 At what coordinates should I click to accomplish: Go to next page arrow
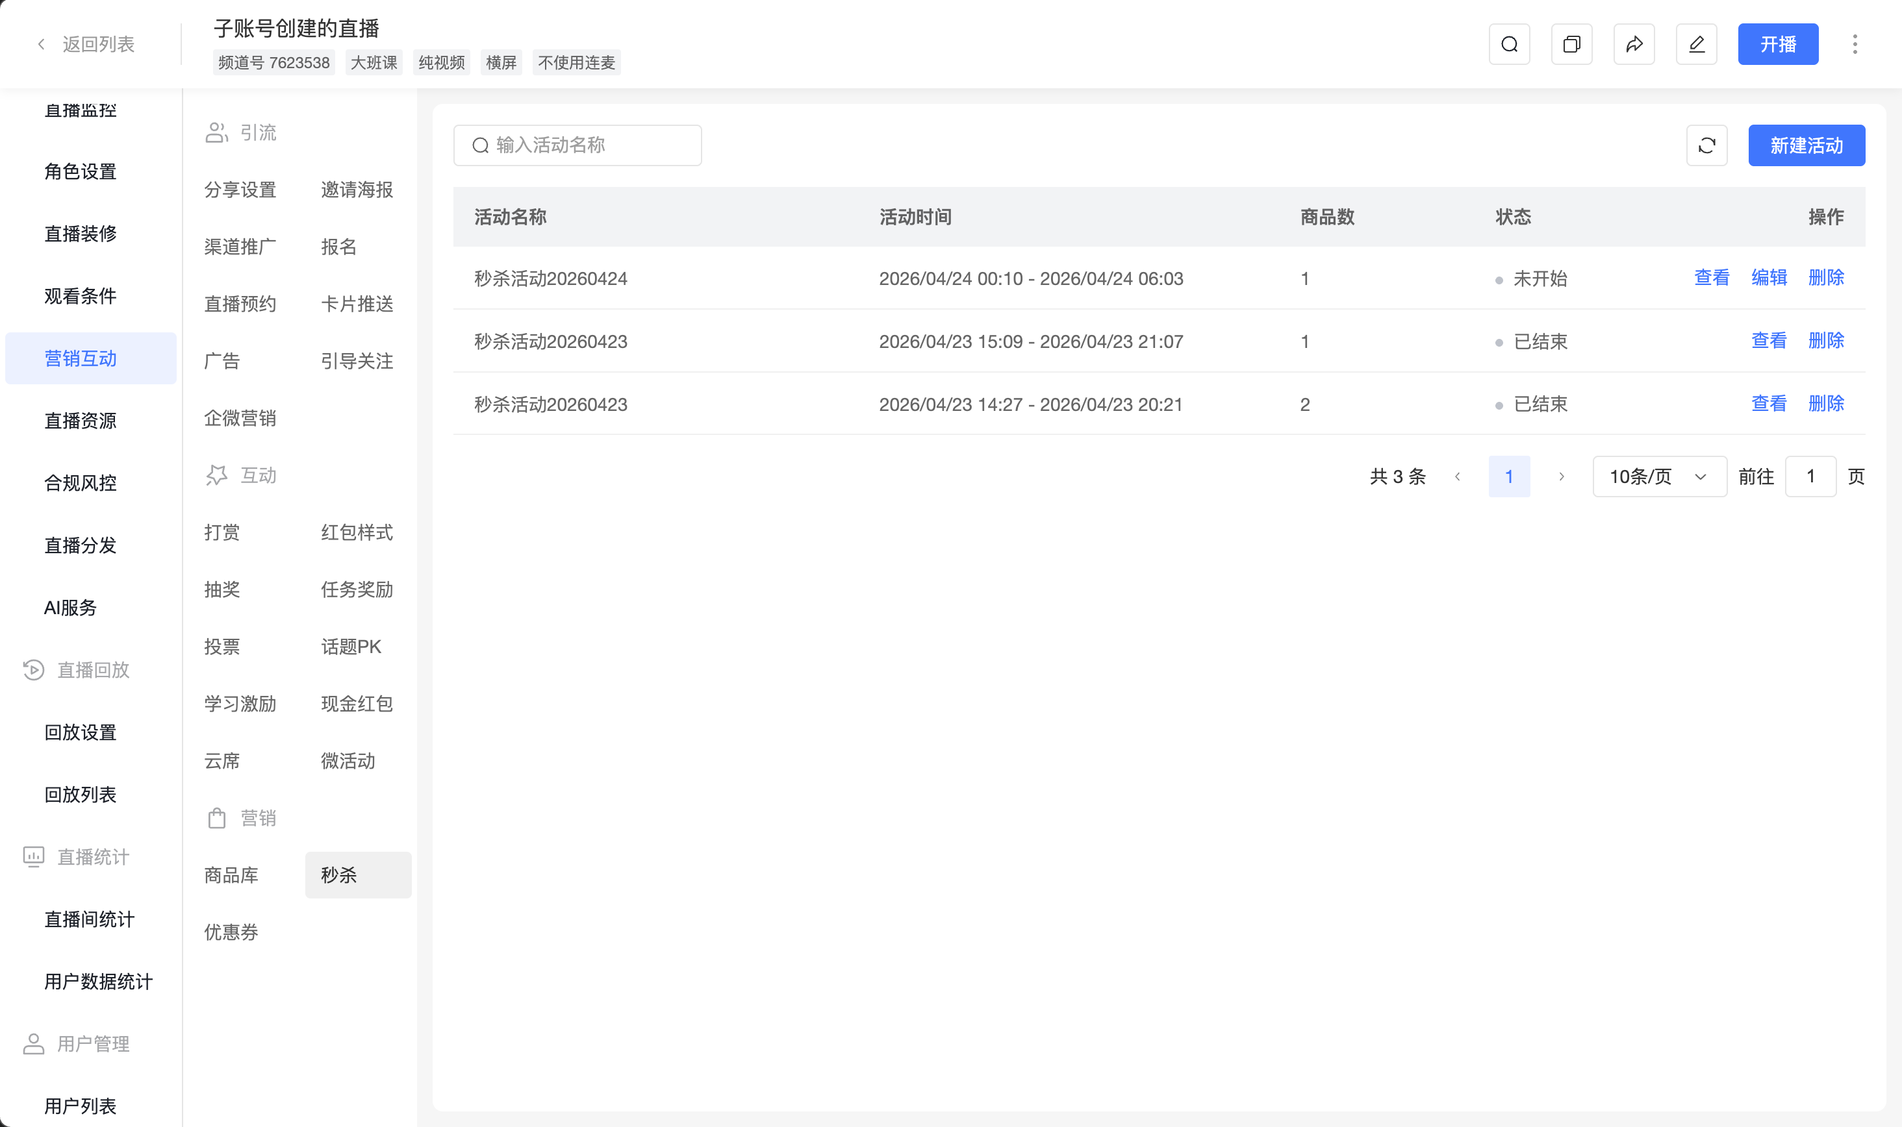click(x=1562, y=477)
